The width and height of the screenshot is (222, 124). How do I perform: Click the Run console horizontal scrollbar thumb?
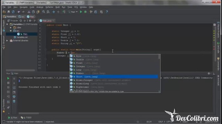tap(29, 113)
